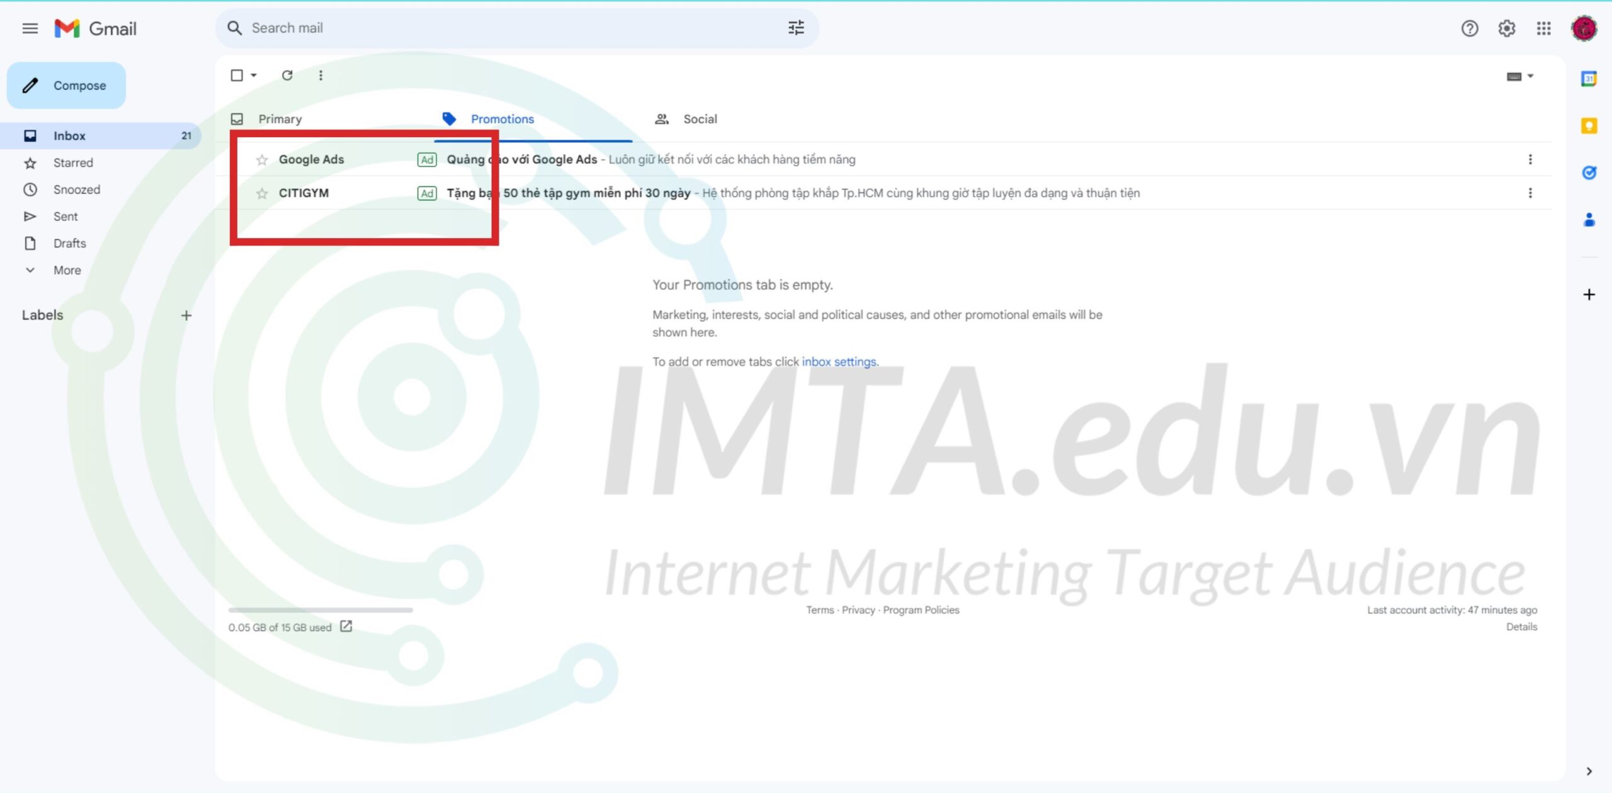Open Google apps grid icon
Screen dimensions: 1612x793
coord(1544,28)
